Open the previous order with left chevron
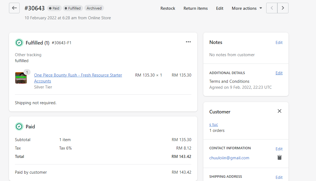 click(272, 8)
